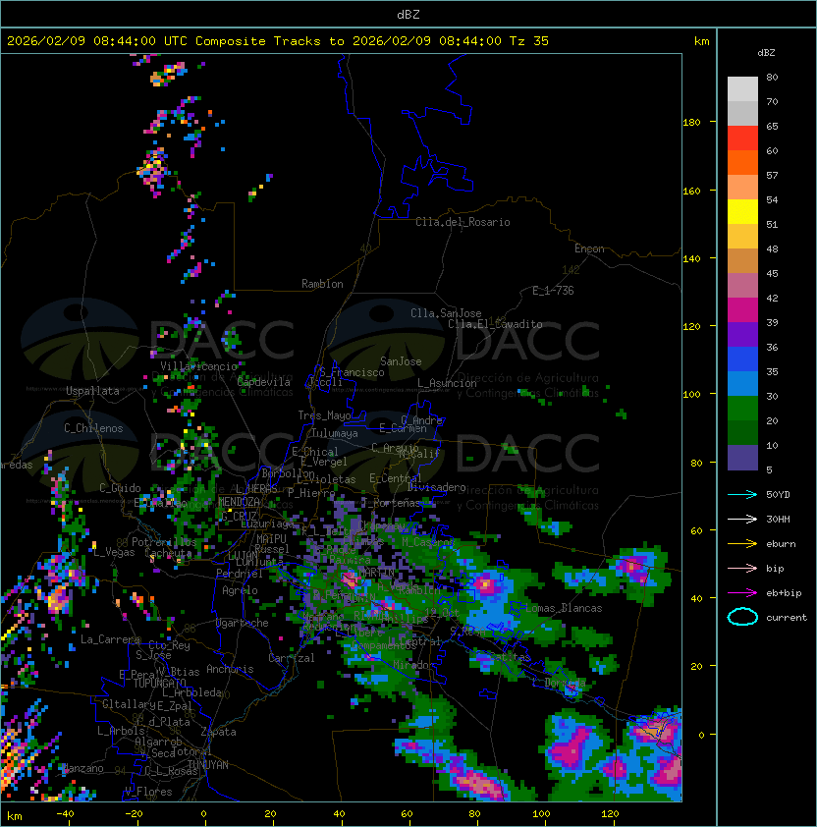Click the Capdevila place label
This screenshot has height=827, width=817.
(264, 382)
